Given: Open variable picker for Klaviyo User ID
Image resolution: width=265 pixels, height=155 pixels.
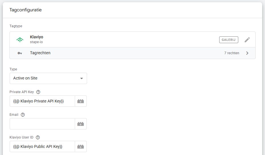Looking at the screenshot, I should [81, 146].
